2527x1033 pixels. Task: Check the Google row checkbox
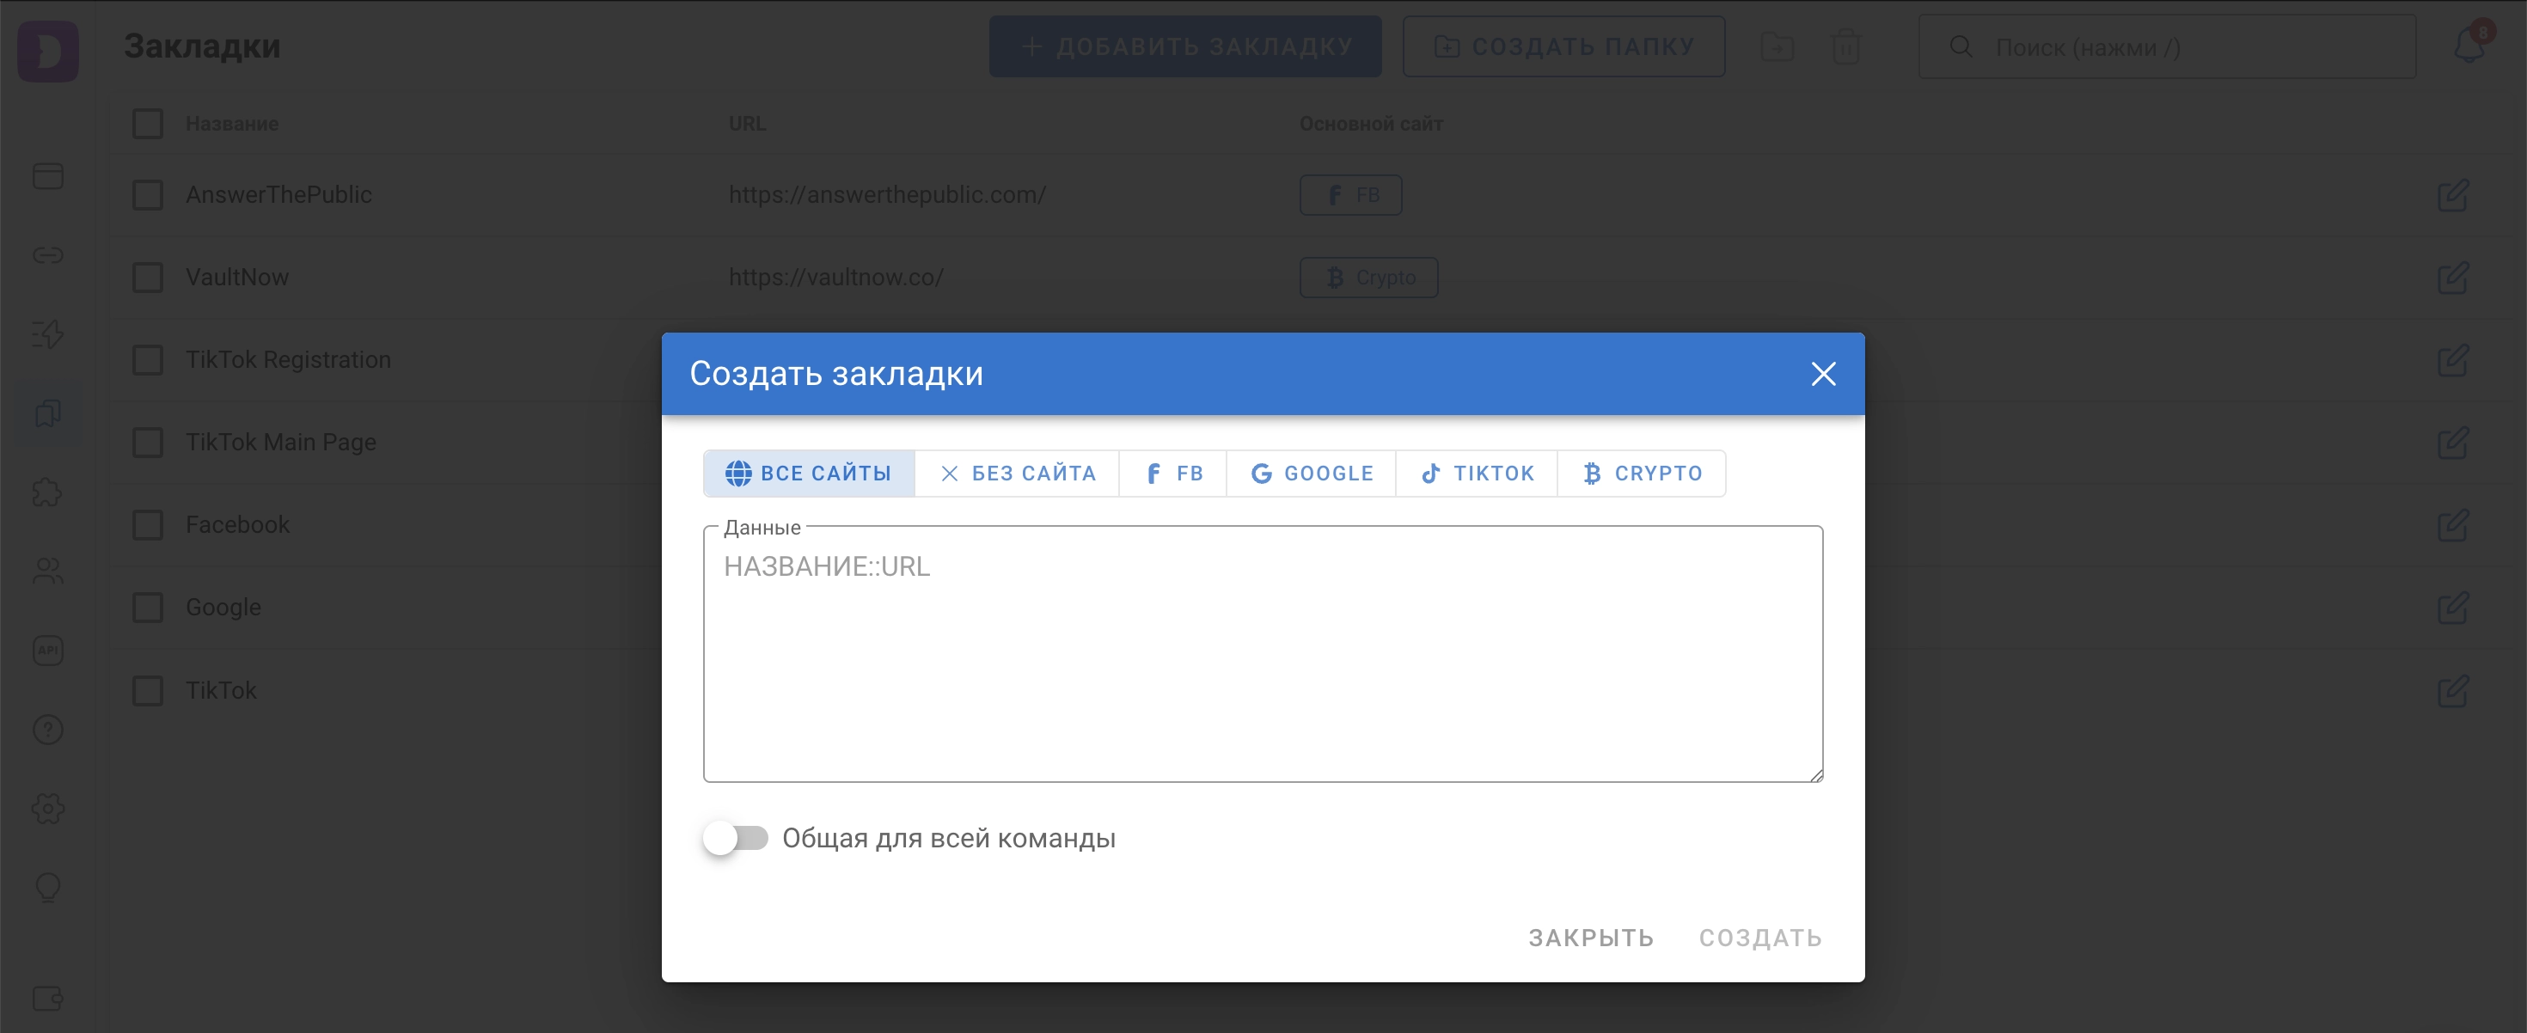(x=148, y=608)
